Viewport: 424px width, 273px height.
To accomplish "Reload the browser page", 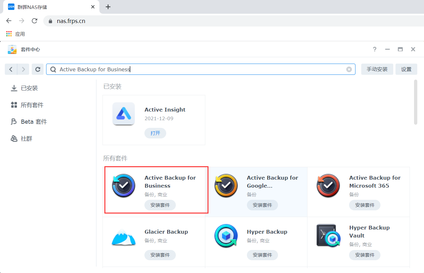I will click(34, 21).
